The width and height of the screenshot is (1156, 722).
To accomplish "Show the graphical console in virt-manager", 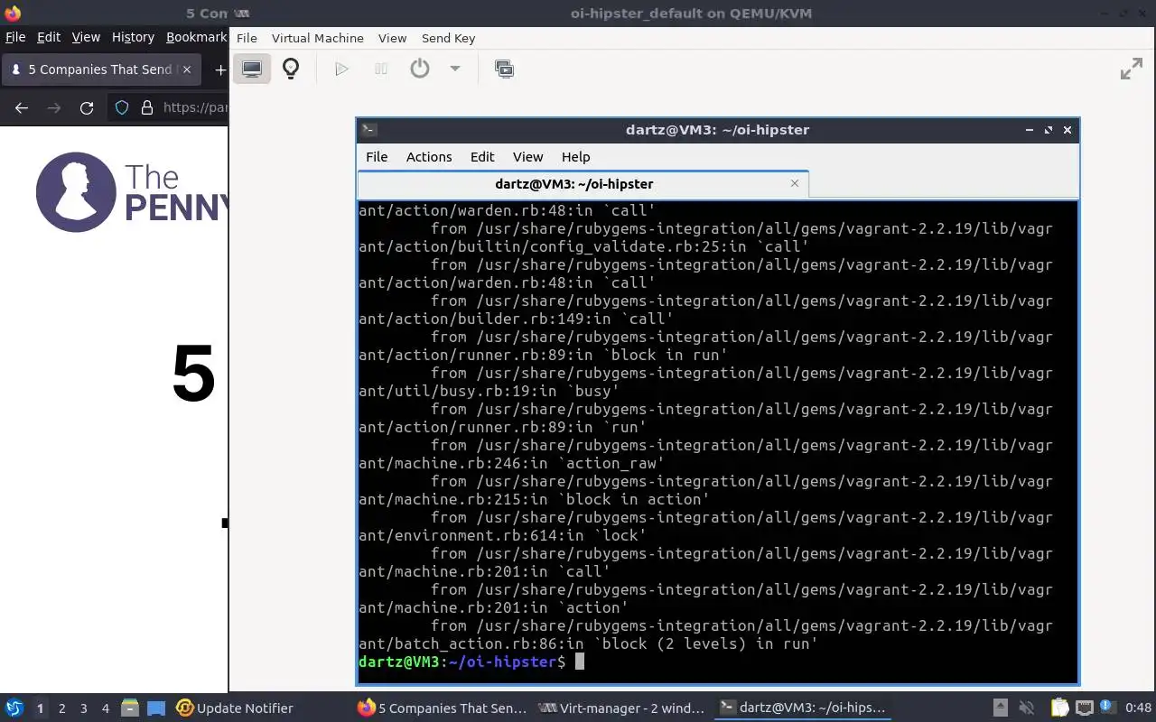I will point(252,69).
